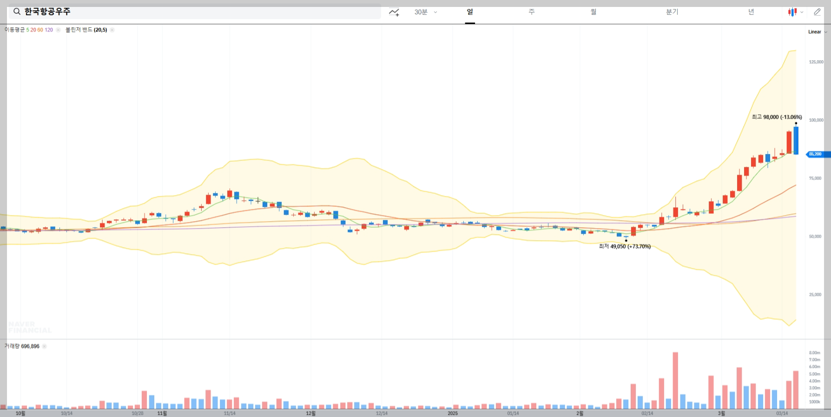The image size is (831, 417).
Task: Click the 이동평균 indicator label
Action: pyautogui.click(x=14, y=30)
